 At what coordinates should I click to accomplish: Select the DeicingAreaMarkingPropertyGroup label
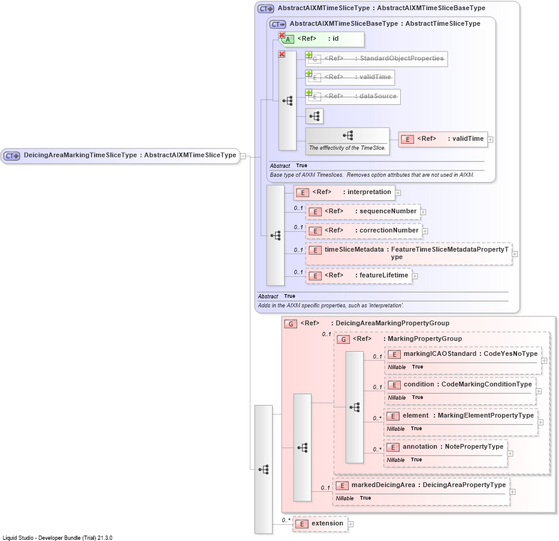(392, 324)
